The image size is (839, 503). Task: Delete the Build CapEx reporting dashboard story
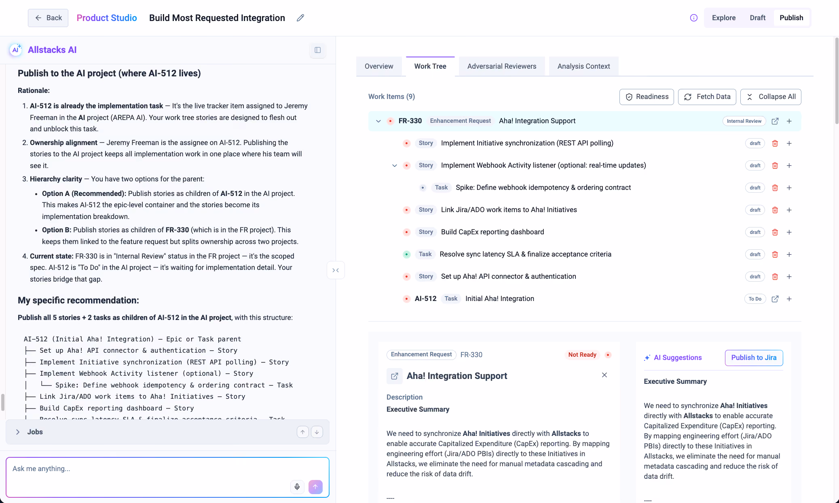click(x=775, y=232)
